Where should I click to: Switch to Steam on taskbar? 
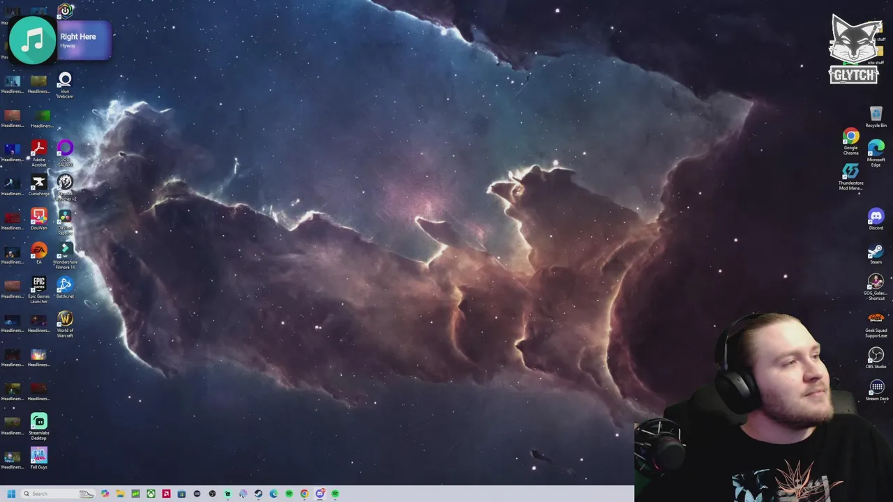tap(258, 494)
